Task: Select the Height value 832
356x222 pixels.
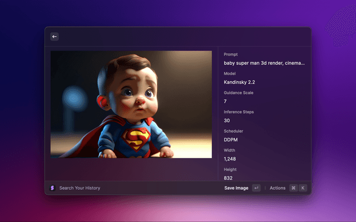Action: [228, 178]
